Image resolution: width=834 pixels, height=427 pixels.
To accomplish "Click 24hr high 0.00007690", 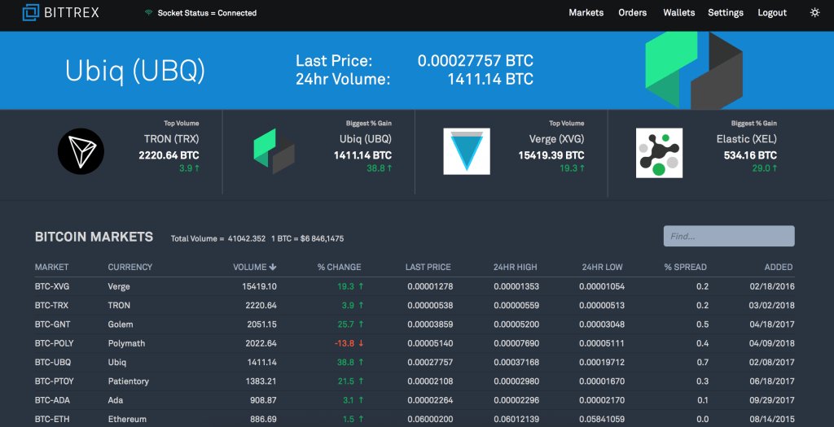I will 516,343.
